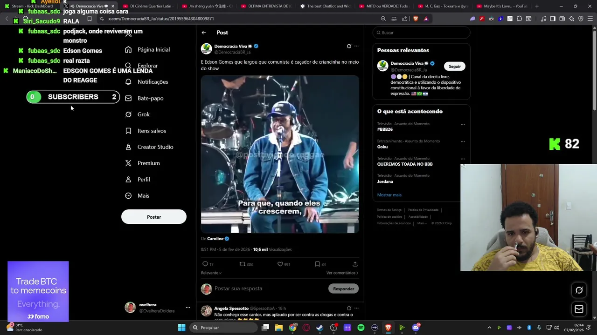Open Discord from the taskbar
The height and width of the screenshot is (335, 597).
pos(416,328)
